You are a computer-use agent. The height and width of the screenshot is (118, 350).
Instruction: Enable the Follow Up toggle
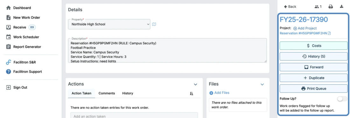(342, 99)
